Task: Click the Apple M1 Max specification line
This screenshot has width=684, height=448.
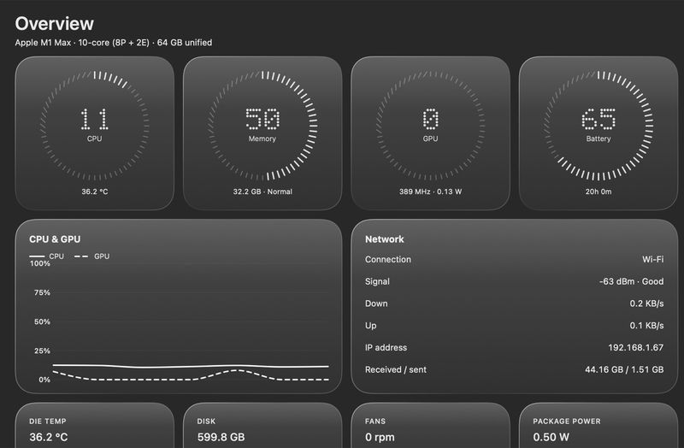Action: 114,43
